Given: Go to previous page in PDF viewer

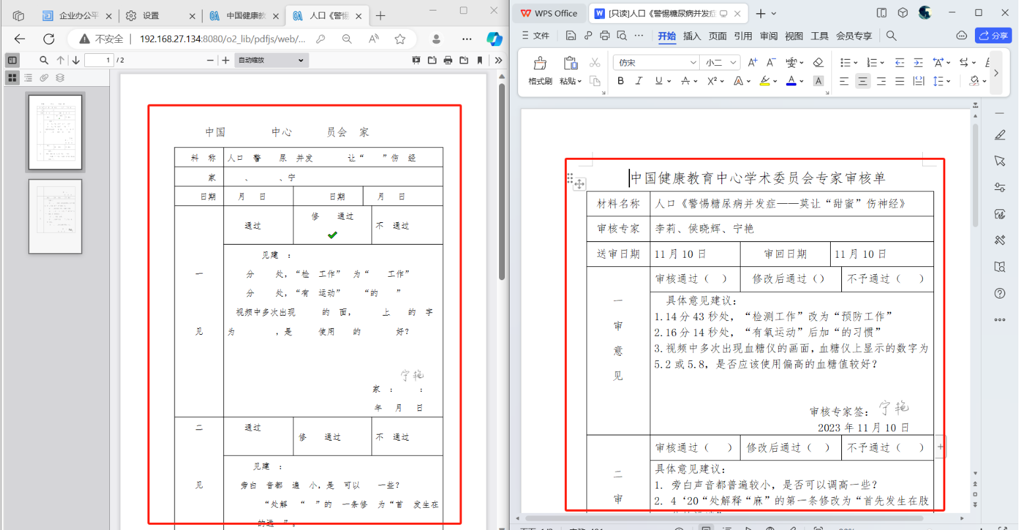Looking at the screenshot, I should point(61,60).
